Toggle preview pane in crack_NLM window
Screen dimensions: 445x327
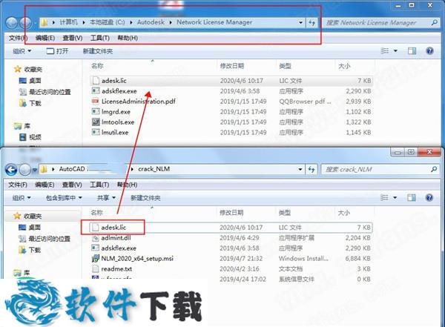(x=411, y=197)
